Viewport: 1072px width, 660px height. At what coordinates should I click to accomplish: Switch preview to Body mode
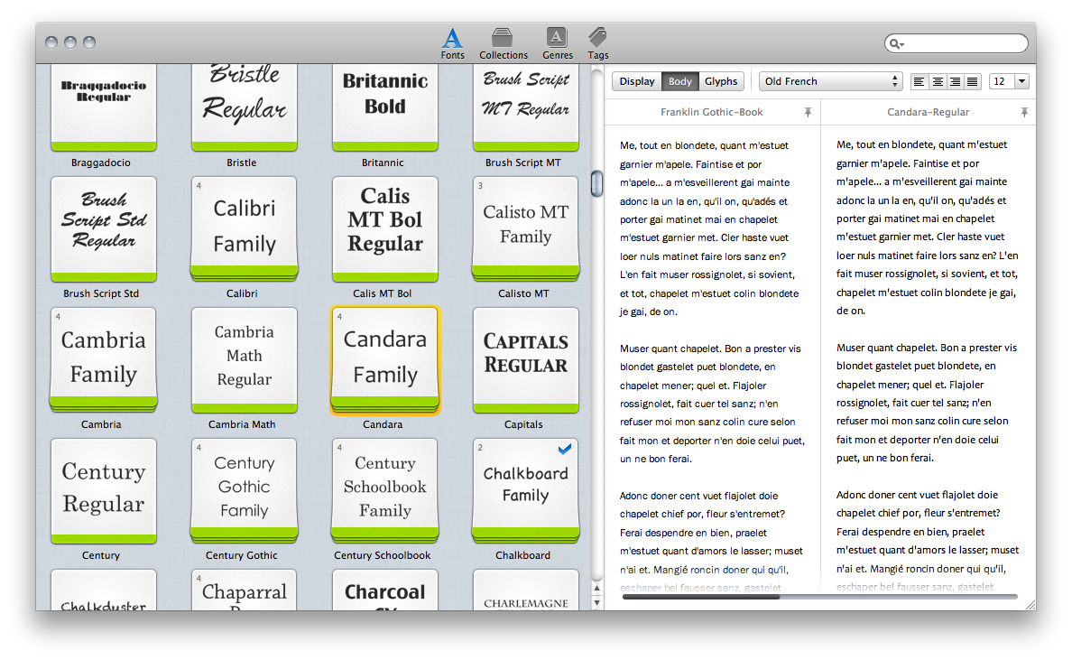(679, 81)
